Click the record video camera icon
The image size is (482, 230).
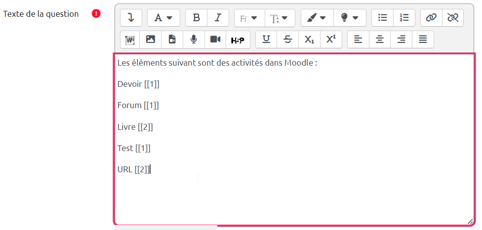(x=215, y=39)
